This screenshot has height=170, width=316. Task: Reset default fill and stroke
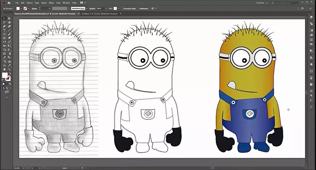tap(3, 80)
